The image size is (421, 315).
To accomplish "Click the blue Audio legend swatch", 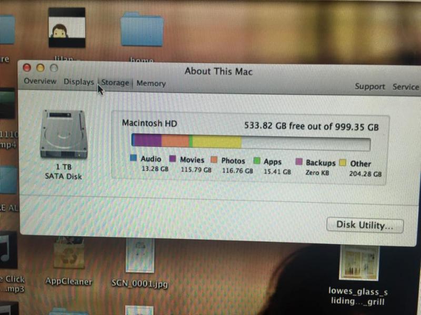I will [x=134, y=157].
